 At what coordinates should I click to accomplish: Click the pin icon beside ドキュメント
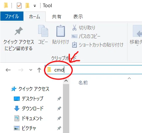59,118
